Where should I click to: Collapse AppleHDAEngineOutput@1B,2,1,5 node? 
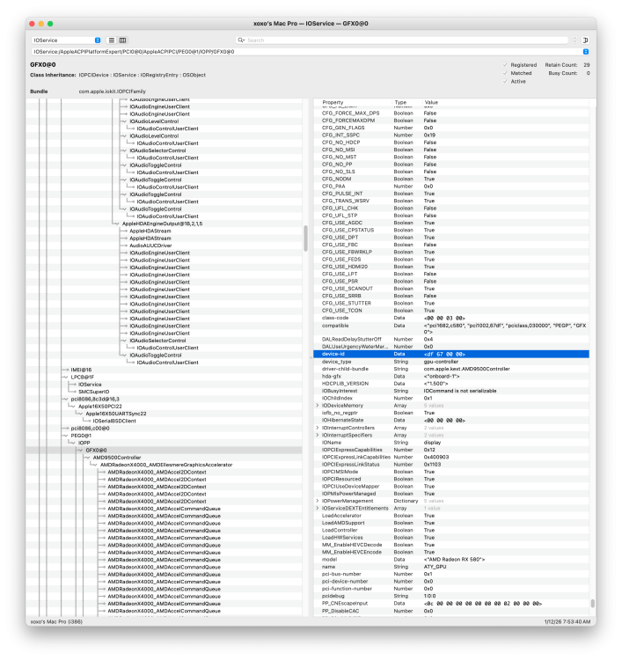117,224
